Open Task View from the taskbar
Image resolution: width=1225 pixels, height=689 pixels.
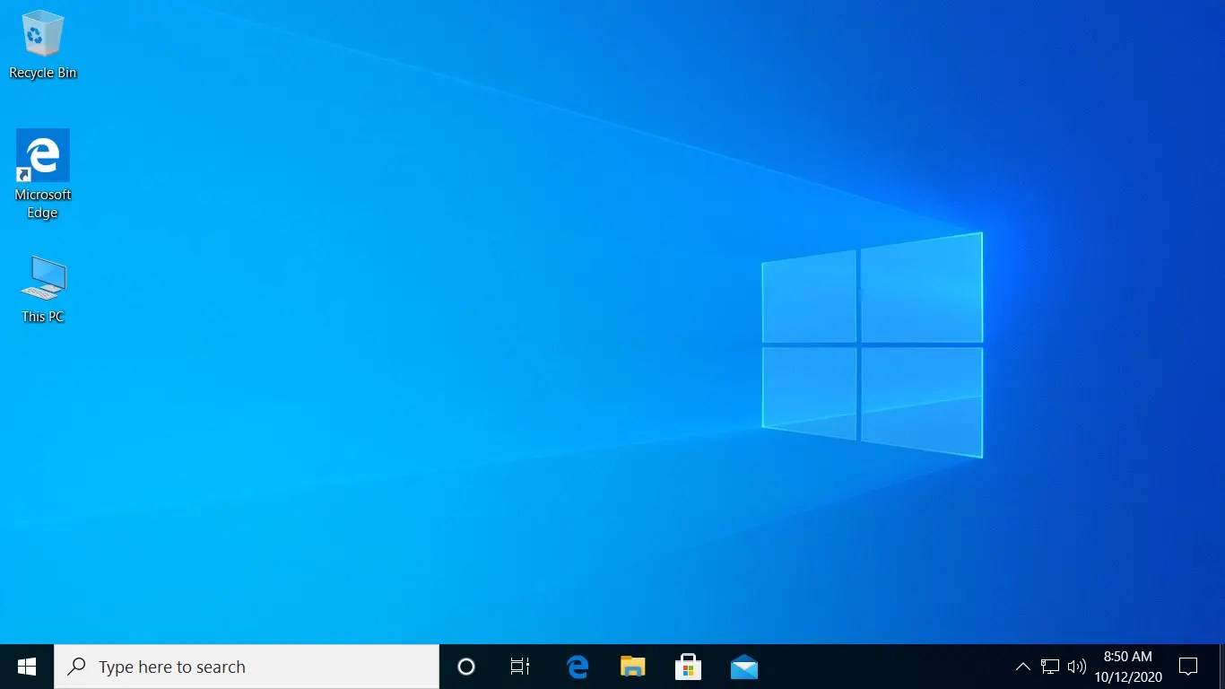point(519,667)
